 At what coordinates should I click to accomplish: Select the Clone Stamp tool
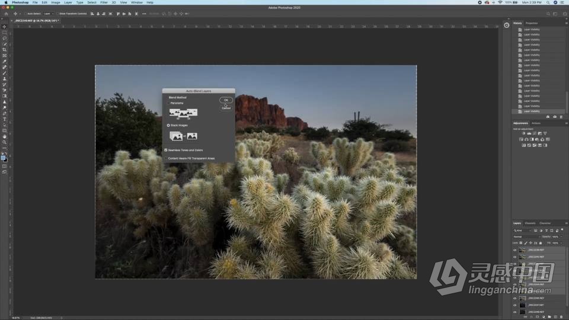(4, 79)
